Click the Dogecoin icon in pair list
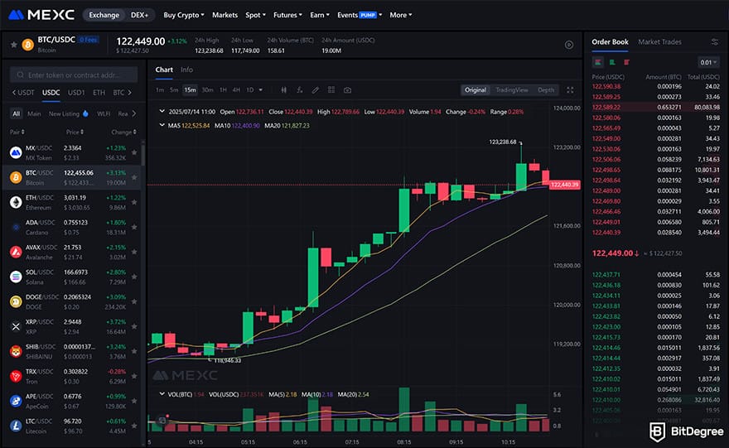The height and width of the screenshot is (448, 729). (x=16, y=301)
